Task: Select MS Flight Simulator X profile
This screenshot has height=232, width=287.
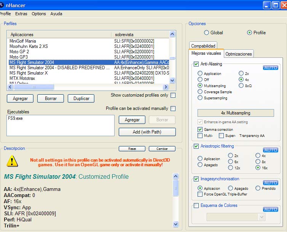Action: [x=29, y=73]
